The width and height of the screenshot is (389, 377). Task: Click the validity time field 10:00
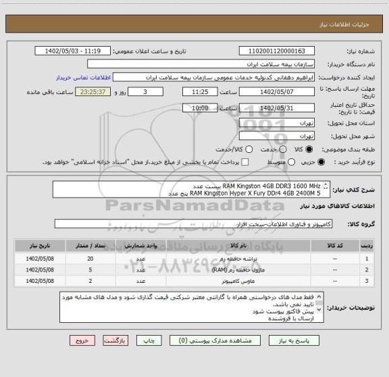(200, 108)
